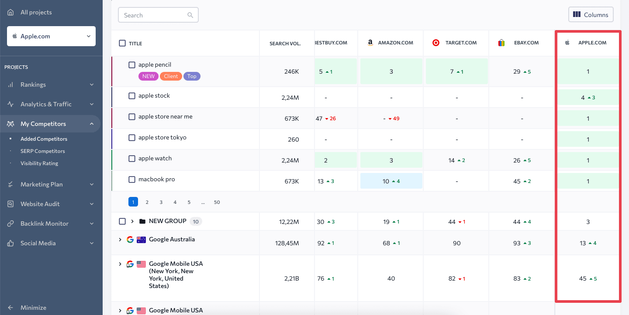Check the apple stock keyword checkbox
This screenshot has width=629, height=315.
132,96
